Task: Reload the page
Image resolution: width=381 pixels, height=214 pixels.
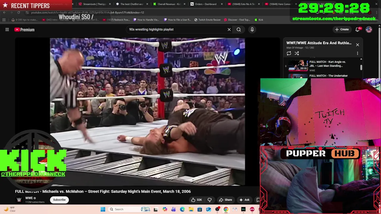Action: pos(18,12)
